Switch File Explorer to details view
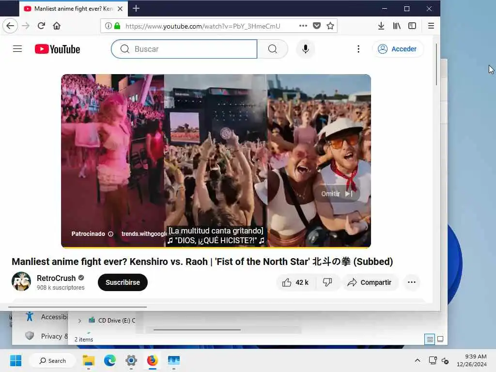 coord(430,340)
